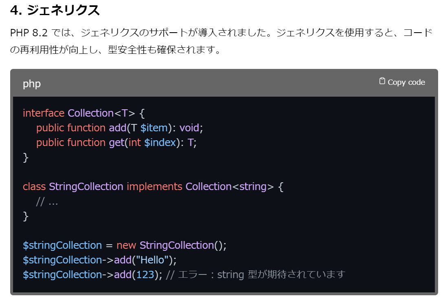Click the Copy code button label
The height and width of the screenshot is (303, 443).
(406, 82)
